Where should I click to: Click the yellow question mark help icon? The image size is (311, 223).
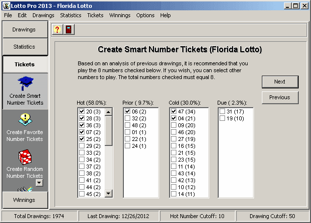pos(57,29)
